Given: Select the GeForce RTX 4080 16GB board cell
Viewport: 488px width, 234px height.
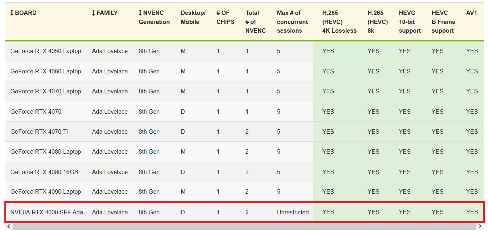Looking at the screenshot, I should pyautogui.click(x=44, y=172).
